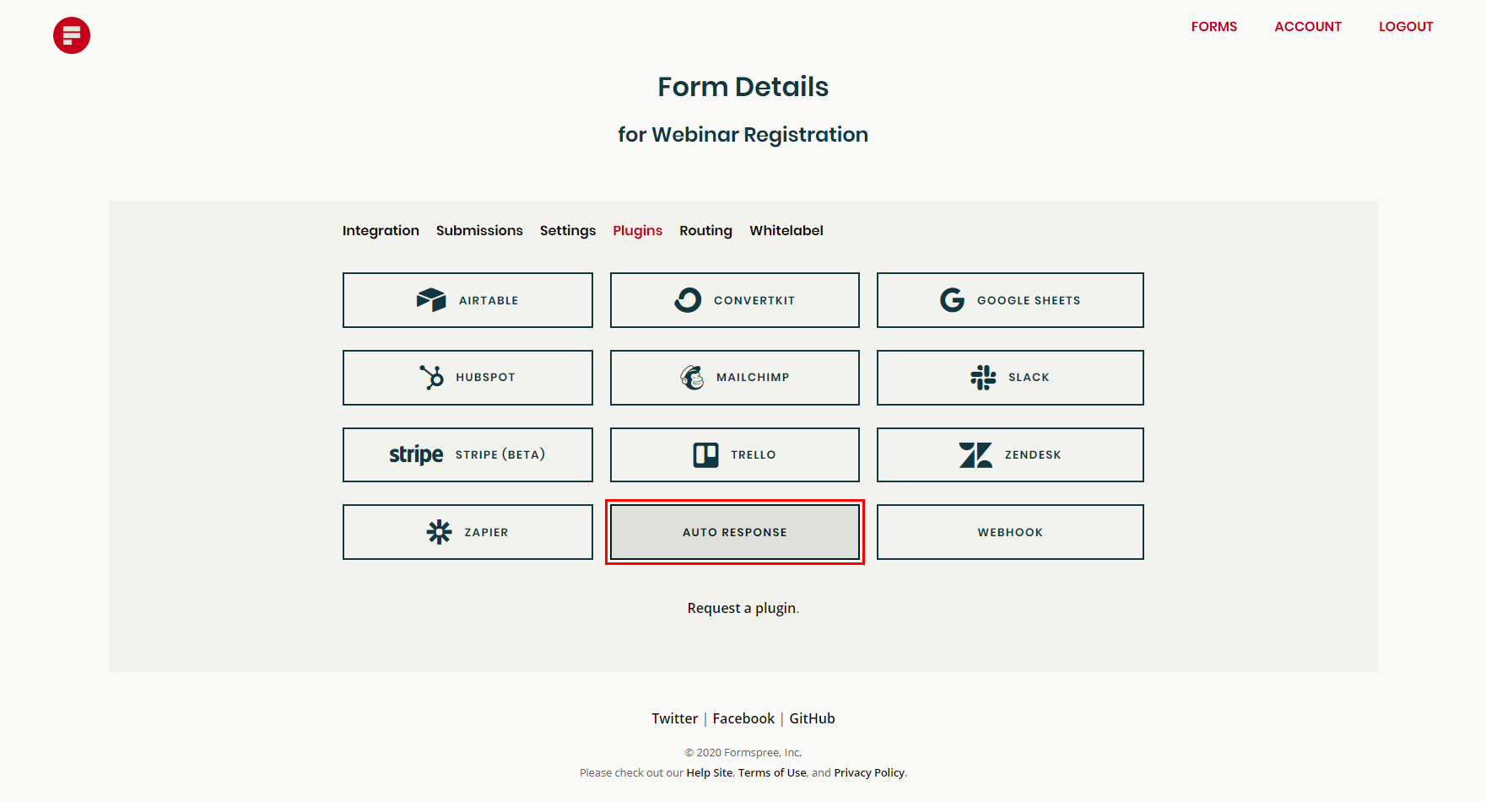Select the Zendesk icon

coord(975,454)
